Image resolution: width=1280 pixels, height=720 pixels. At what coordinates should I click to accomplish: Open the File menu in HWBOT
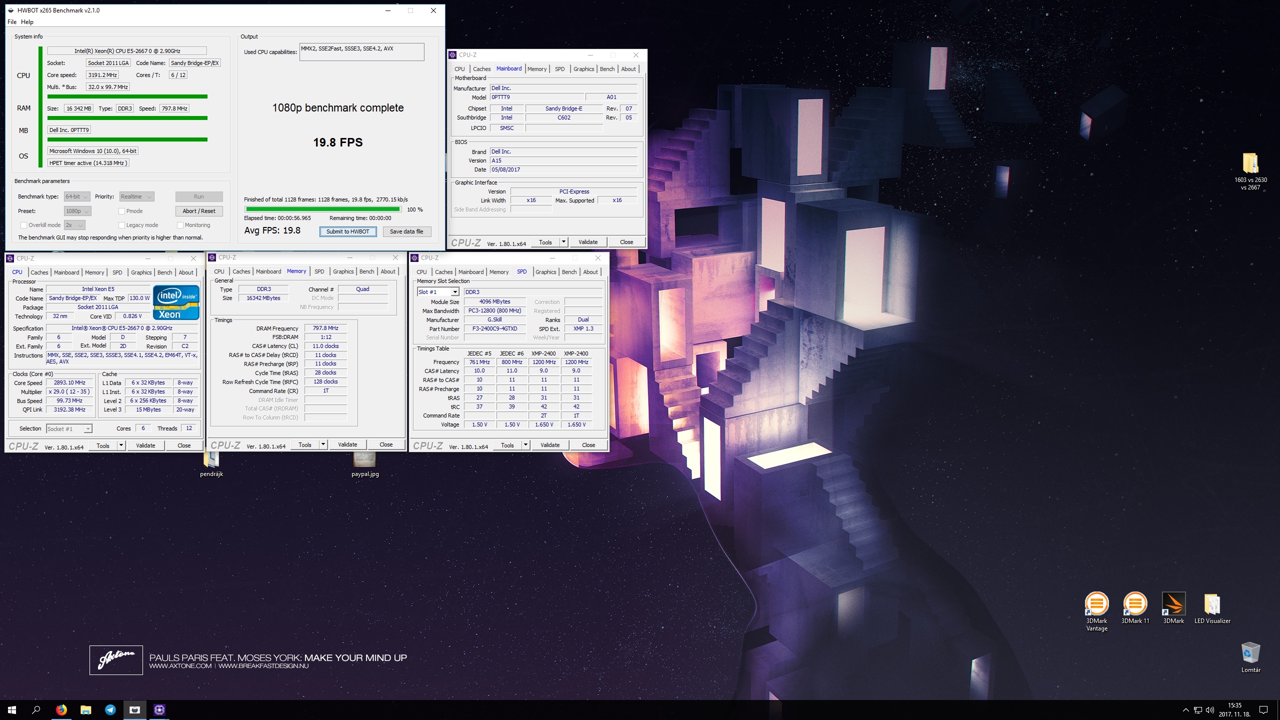(12, 22)
